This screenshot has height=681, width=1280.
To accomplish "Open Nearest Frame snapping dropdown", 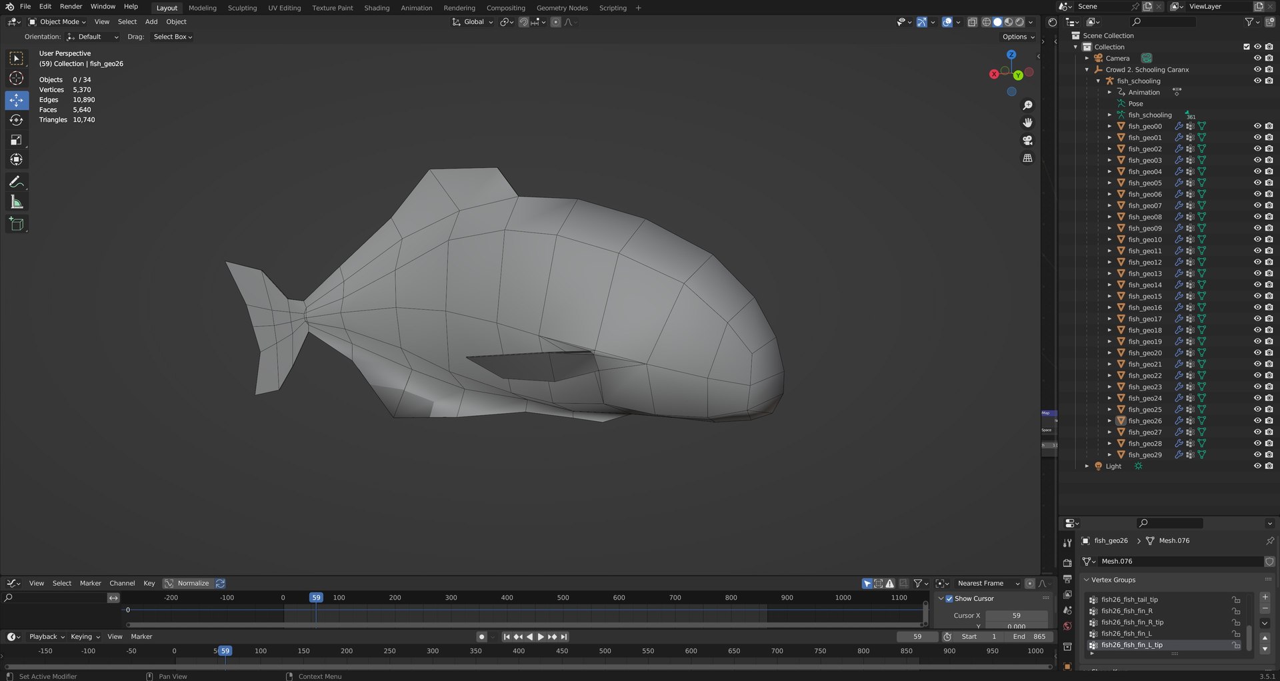I will [989, 583].
